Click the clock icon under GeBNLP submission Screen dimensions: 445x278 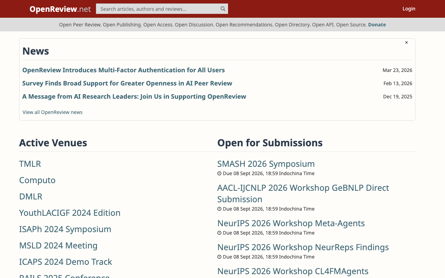pyautogui.click(x=219, y=209)
